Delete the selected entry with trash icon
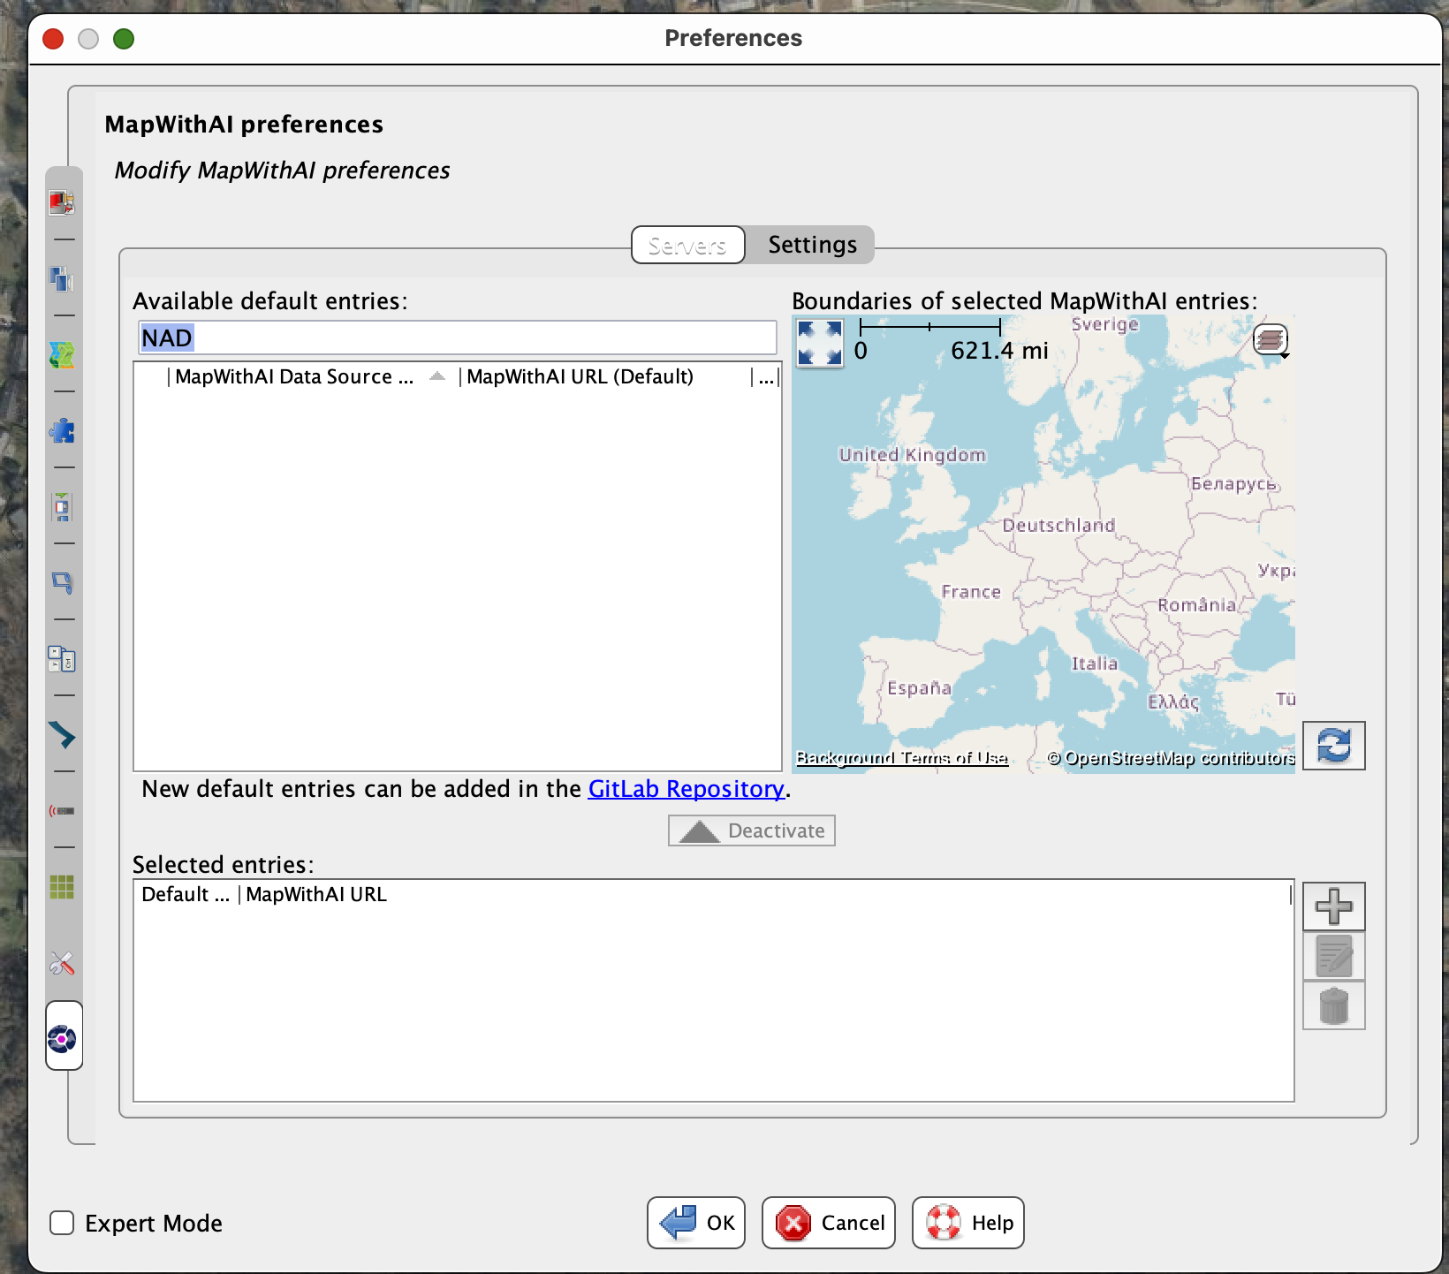The width and height of the screenshot is (1449, 1274). pyautogui.click(x=1334, y=1005)
